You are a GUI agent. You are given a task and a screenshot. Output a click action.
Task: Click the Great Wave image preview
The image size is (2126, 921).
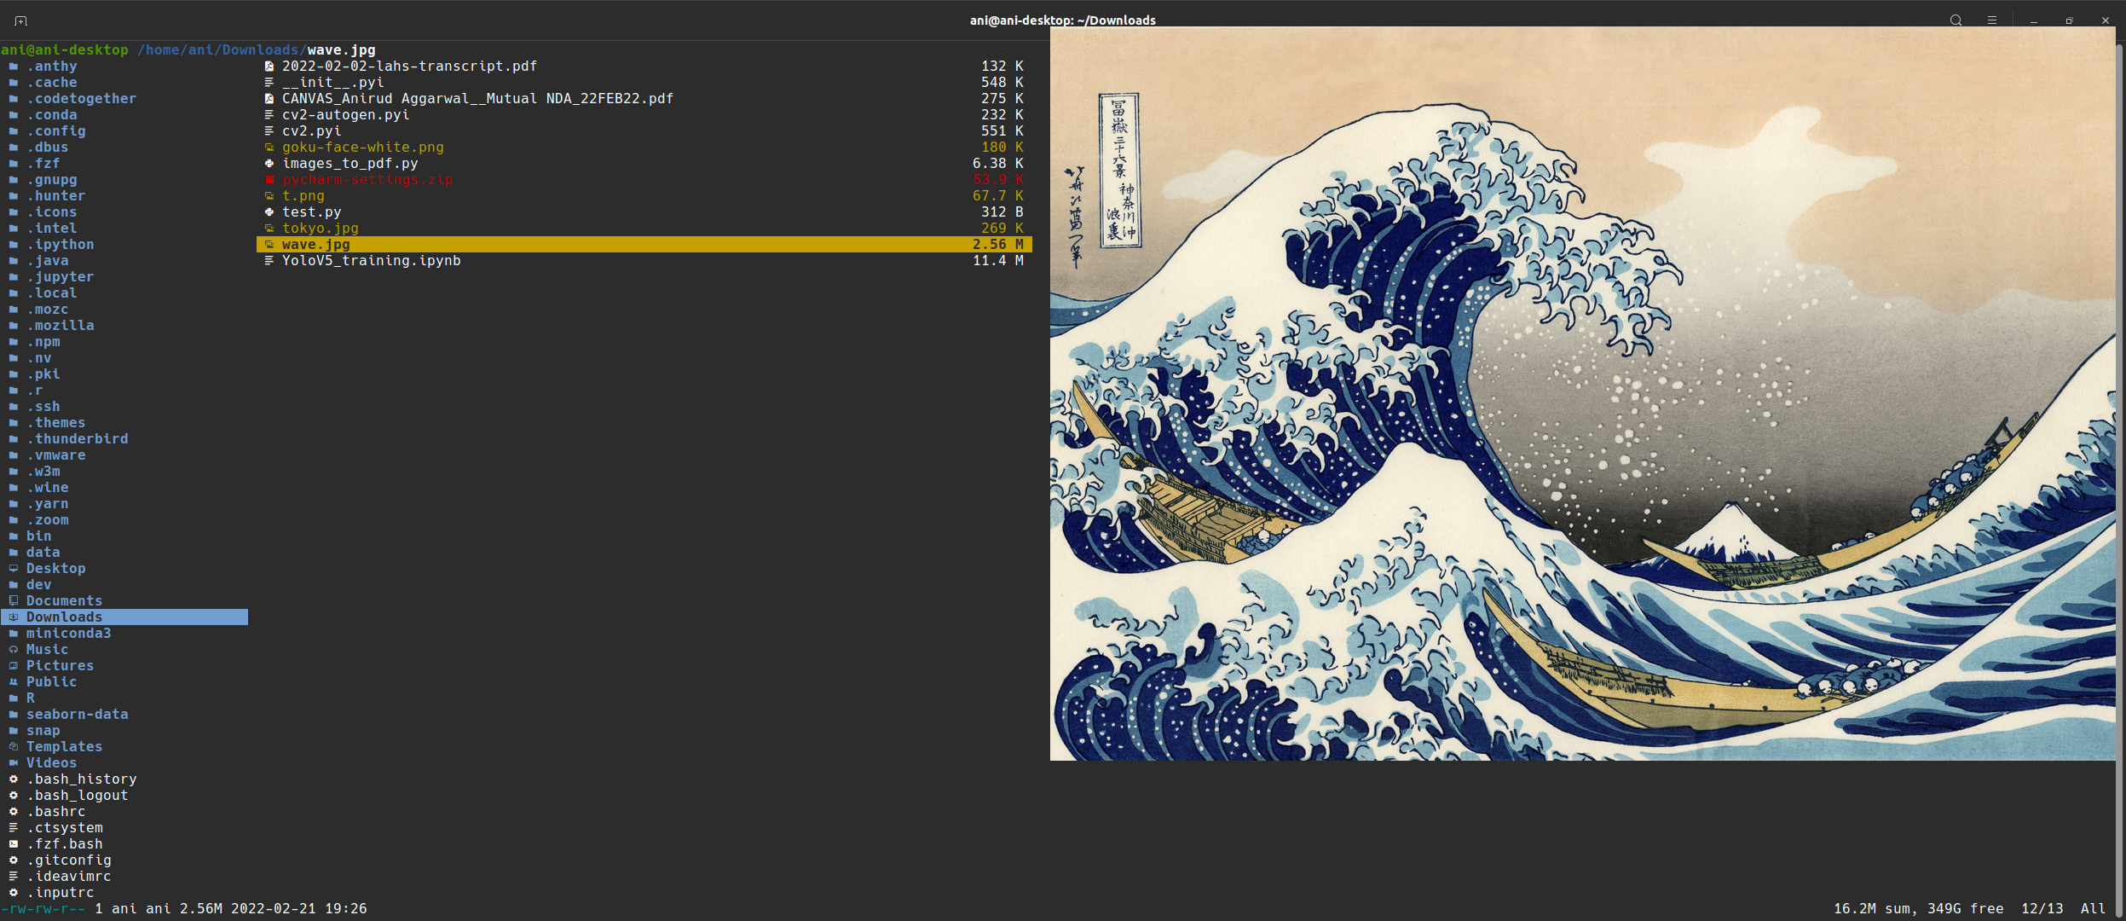pos(1586,397)
